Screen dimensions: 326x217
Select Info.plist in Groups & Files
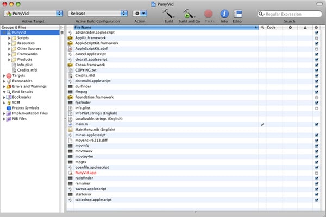click(x=25, y=65)
